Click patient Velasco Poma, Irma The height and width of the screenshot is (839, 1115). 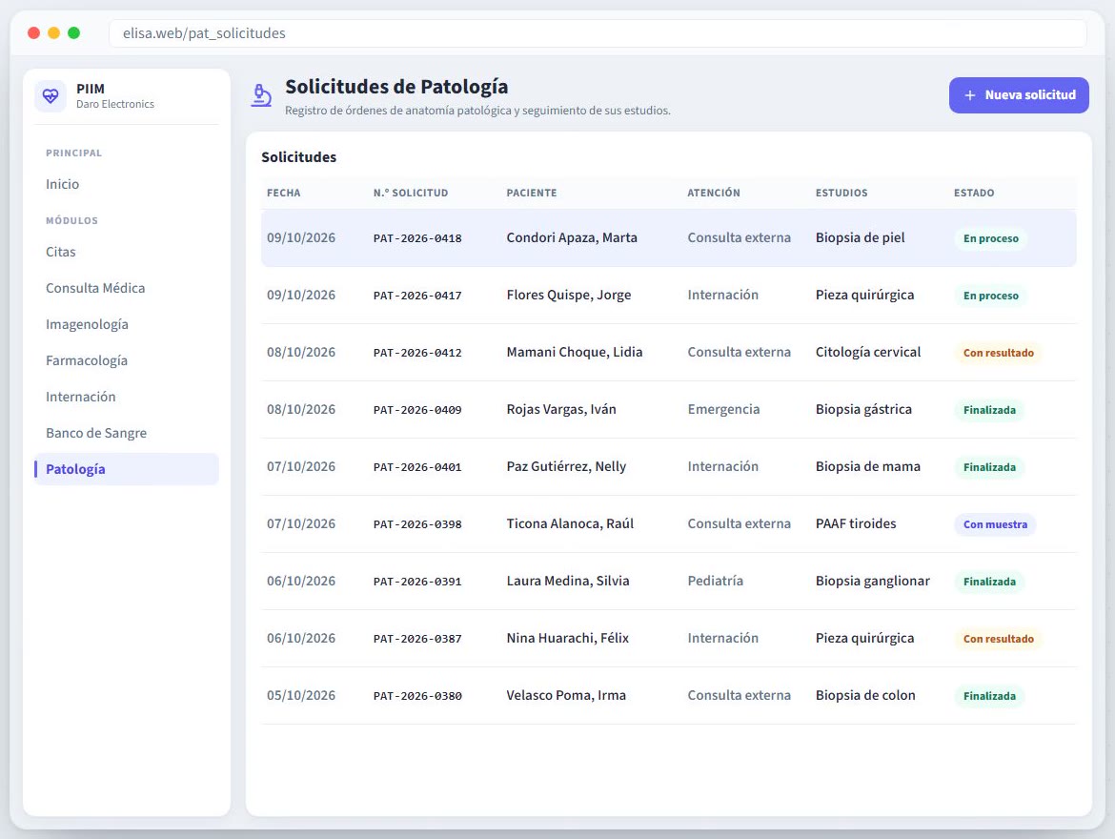pyautogui.click(x=566, y=695)
